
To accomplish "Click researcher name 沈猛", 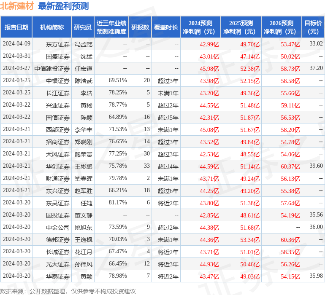I will click(x=87, y=56).
